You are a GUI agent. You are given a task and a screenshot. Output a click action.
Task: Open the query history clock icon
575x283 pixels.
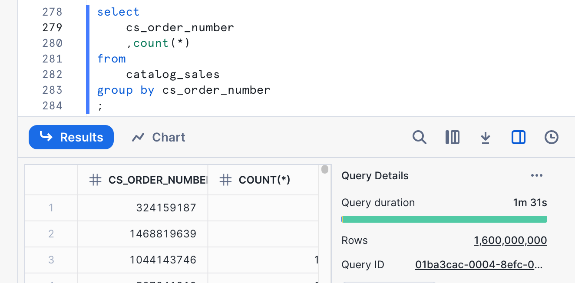(551, 137)
